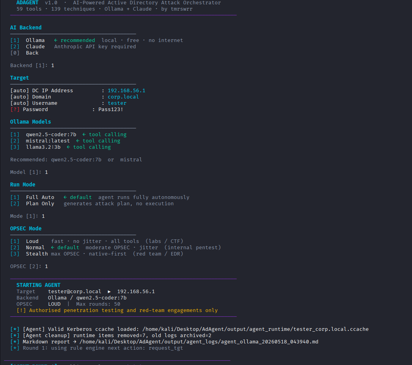The width and height of the screenshot is (412, 365).
Task: Click the ADAGENT title text
Action: pyautogui.click(x=28, y=3)
